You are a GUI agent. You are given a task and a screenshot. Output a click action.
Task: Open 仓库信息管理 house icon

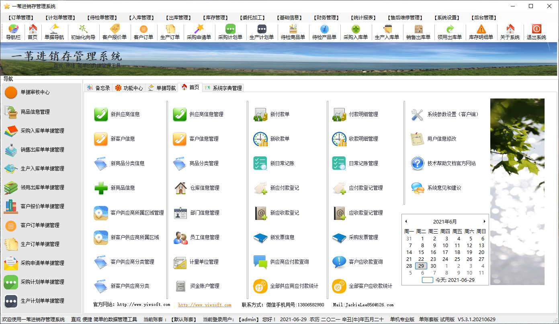pos(180,188)
